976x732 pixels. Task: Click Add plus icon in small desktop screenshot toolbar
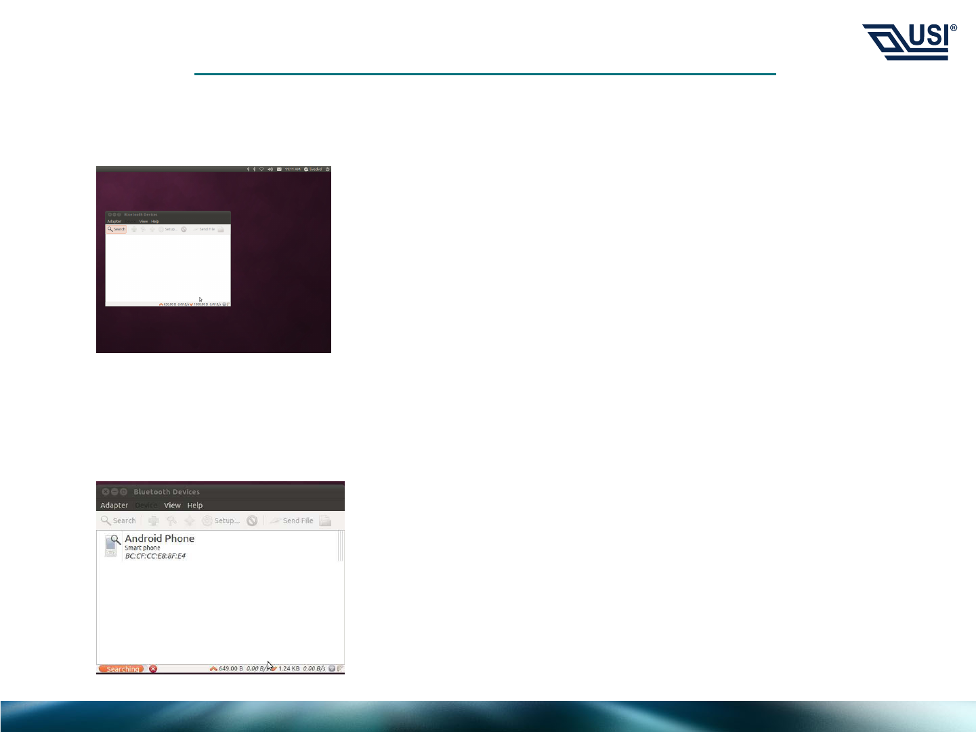pos(134,229)
